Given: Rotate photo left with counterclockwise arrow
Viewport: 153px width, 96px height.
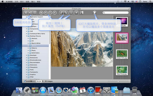Looking at the screenshot, I should tap(61, 13).
